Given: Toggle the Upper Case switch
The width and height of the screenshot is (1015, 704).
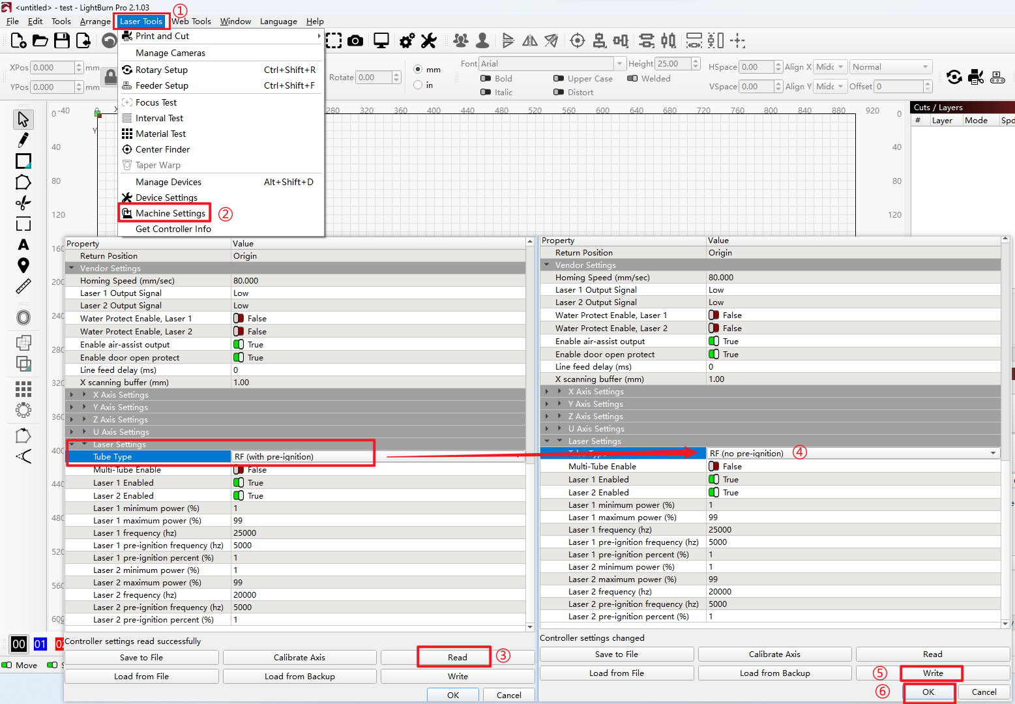Looking at the screenshot, I should tap(559, 78).
